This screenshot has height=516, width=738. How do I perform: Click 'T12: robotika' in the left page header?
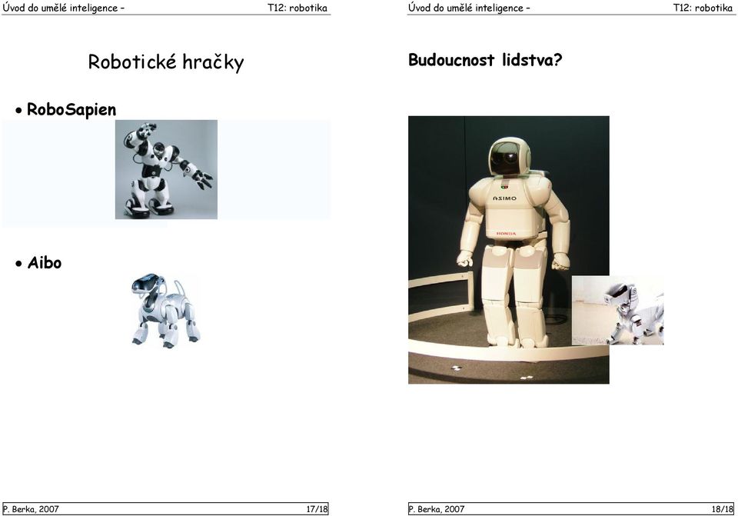(x=298, y=8)
